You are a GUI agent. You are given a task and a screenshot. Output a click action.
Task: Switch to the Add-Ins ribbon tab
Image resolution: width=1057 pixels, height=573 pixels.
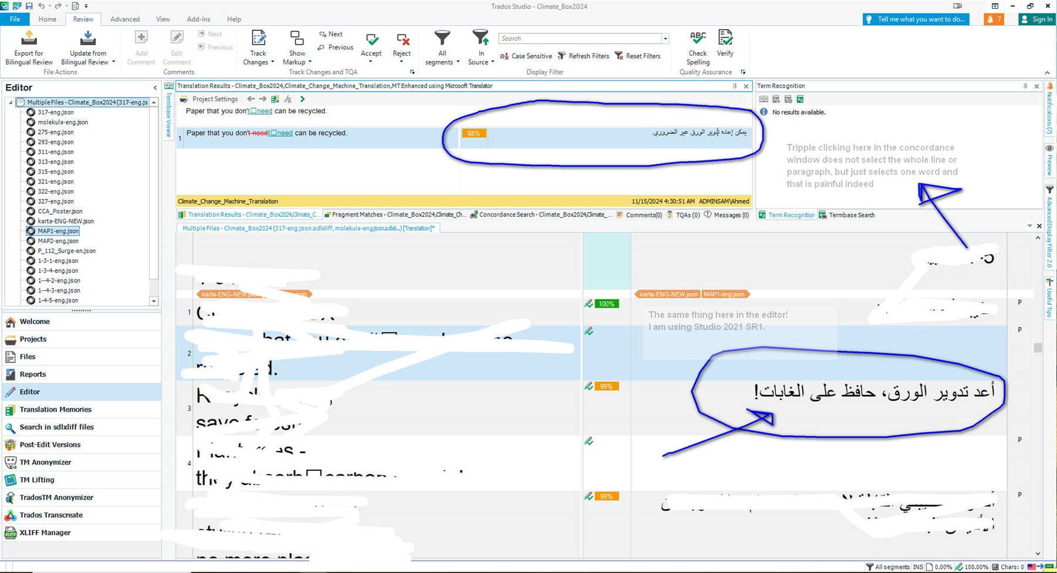[x=198, y=19]
